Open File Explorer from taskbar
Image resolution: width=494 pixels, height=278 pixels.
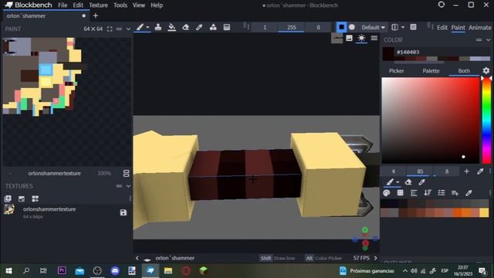(168, 271)
